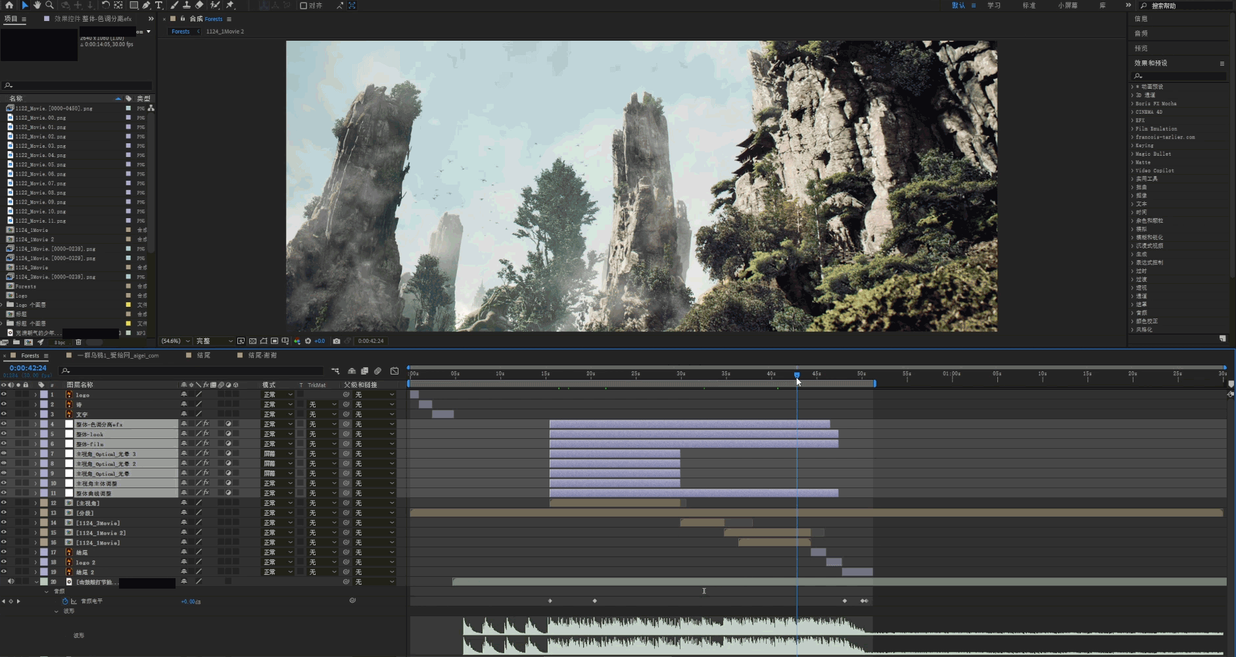Select the Puppet Pin tool

tap(230, 5)
